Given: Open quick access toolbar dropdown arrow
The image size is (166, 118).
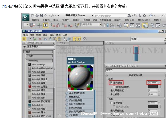Looking at the screenshot, I should point(58,15).
